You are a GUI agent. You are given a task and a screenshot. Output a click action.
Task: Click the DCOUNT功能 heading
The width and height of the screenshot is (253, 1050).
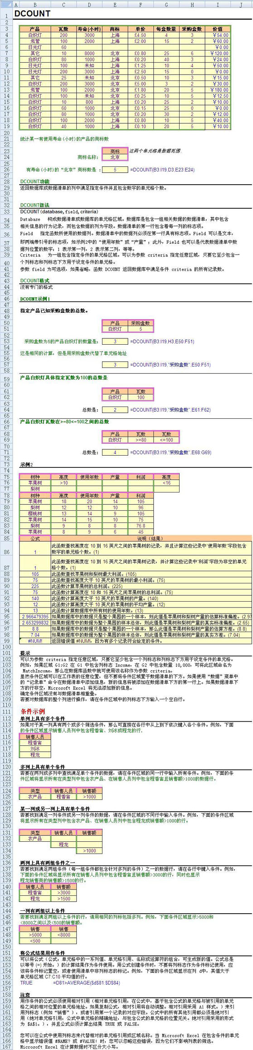pos(35,181)
